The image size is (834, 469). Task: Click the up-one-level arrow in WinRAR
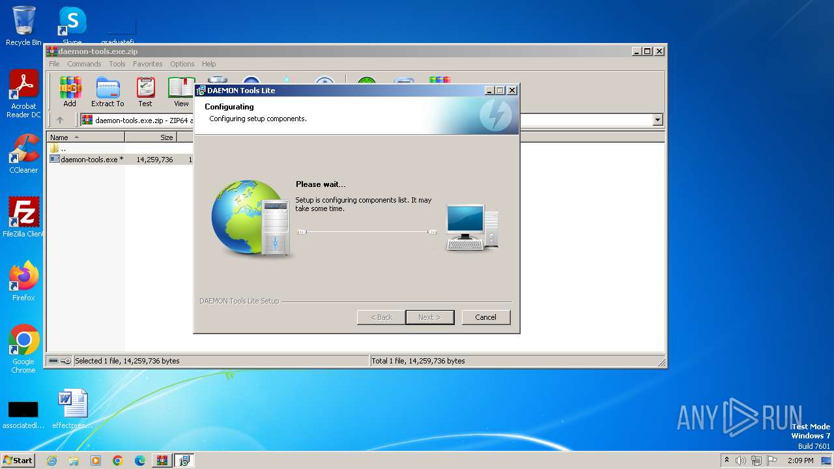coord(60,120)
